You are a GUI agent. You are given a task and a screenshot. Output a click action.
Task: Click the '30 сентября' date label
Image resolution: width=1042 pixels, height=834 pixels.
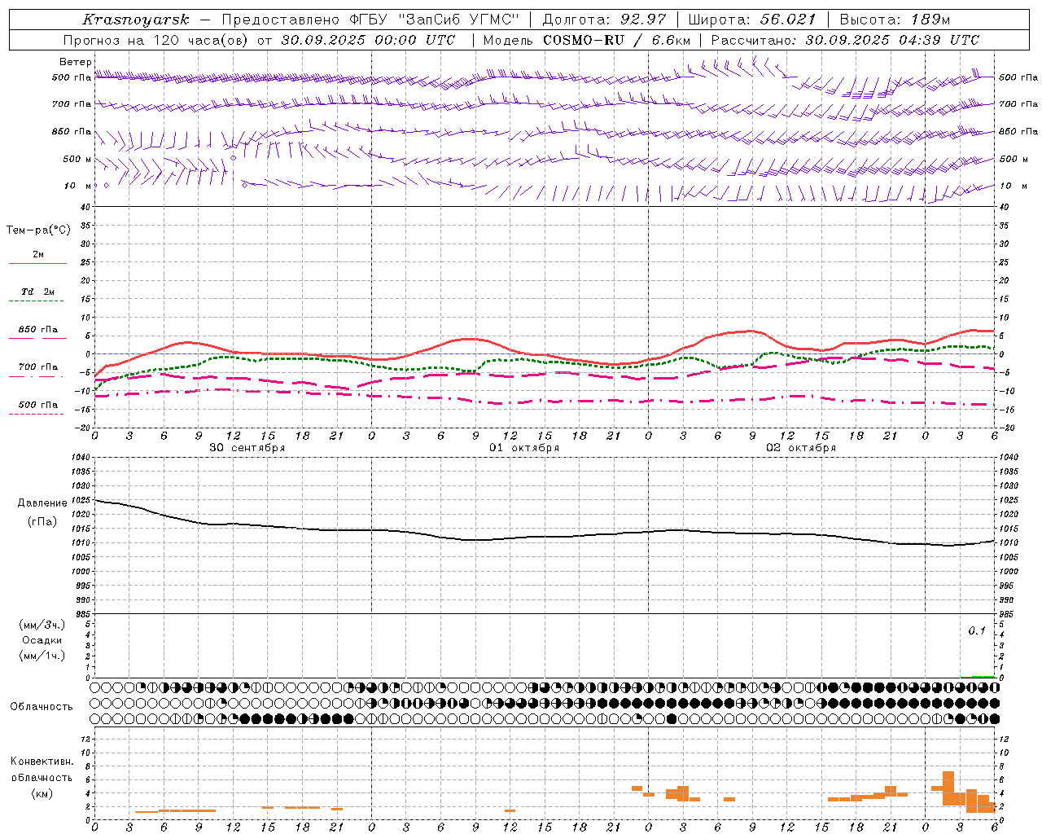[247, 447]
